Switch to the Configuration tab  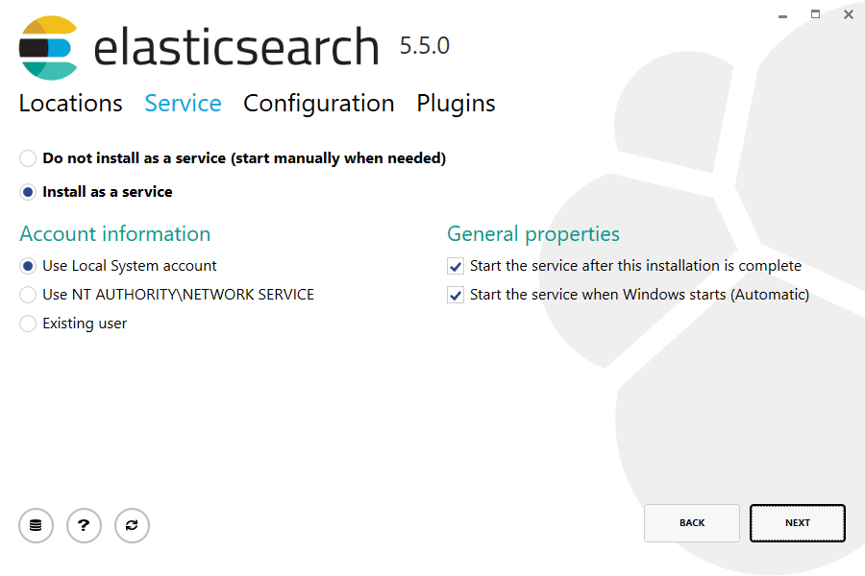pyautogui.click(x=318, y=104)
